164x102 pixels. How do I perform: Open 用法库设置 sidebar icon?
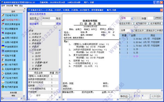point(3,60)
